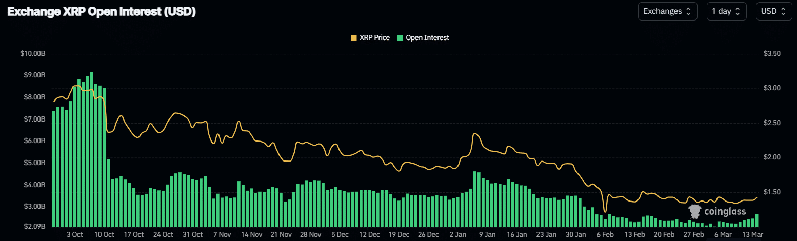Open the USD currency dropdown
797x241 pixels.
coord(773,11)
